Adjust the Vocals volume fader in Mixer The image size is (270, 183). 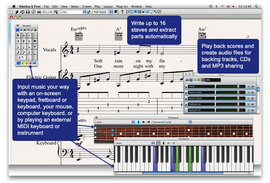(238, 86)
